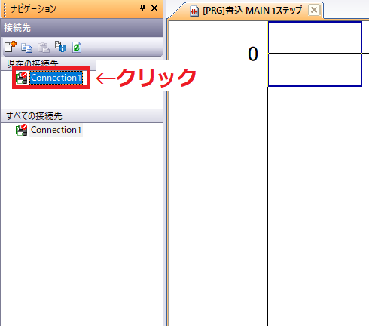369x326 pixels.
Task: Click Connection1 icon in すべての接続先 list
Action: pos(21,130)
